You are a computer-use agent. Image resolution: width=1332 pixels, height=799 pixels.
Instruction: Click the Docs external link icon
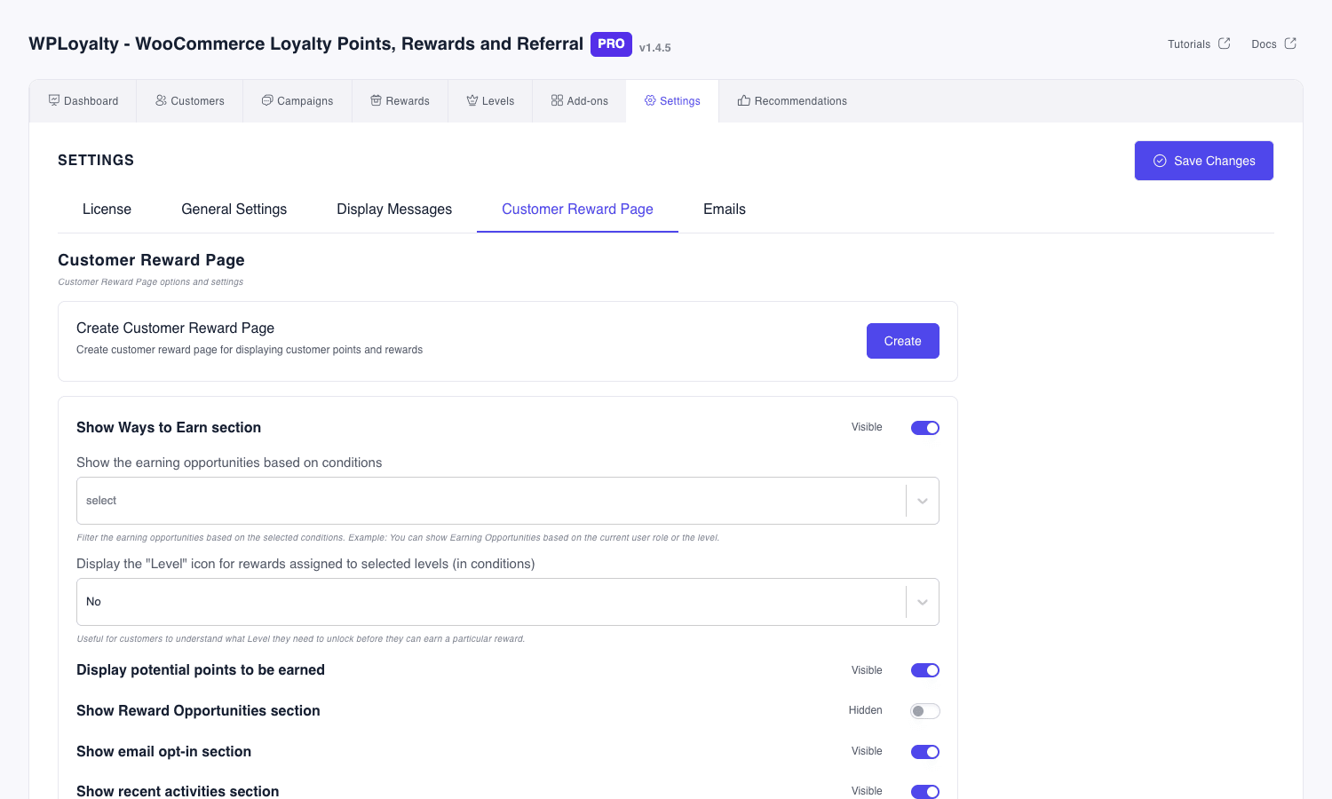pos(1290,43)
